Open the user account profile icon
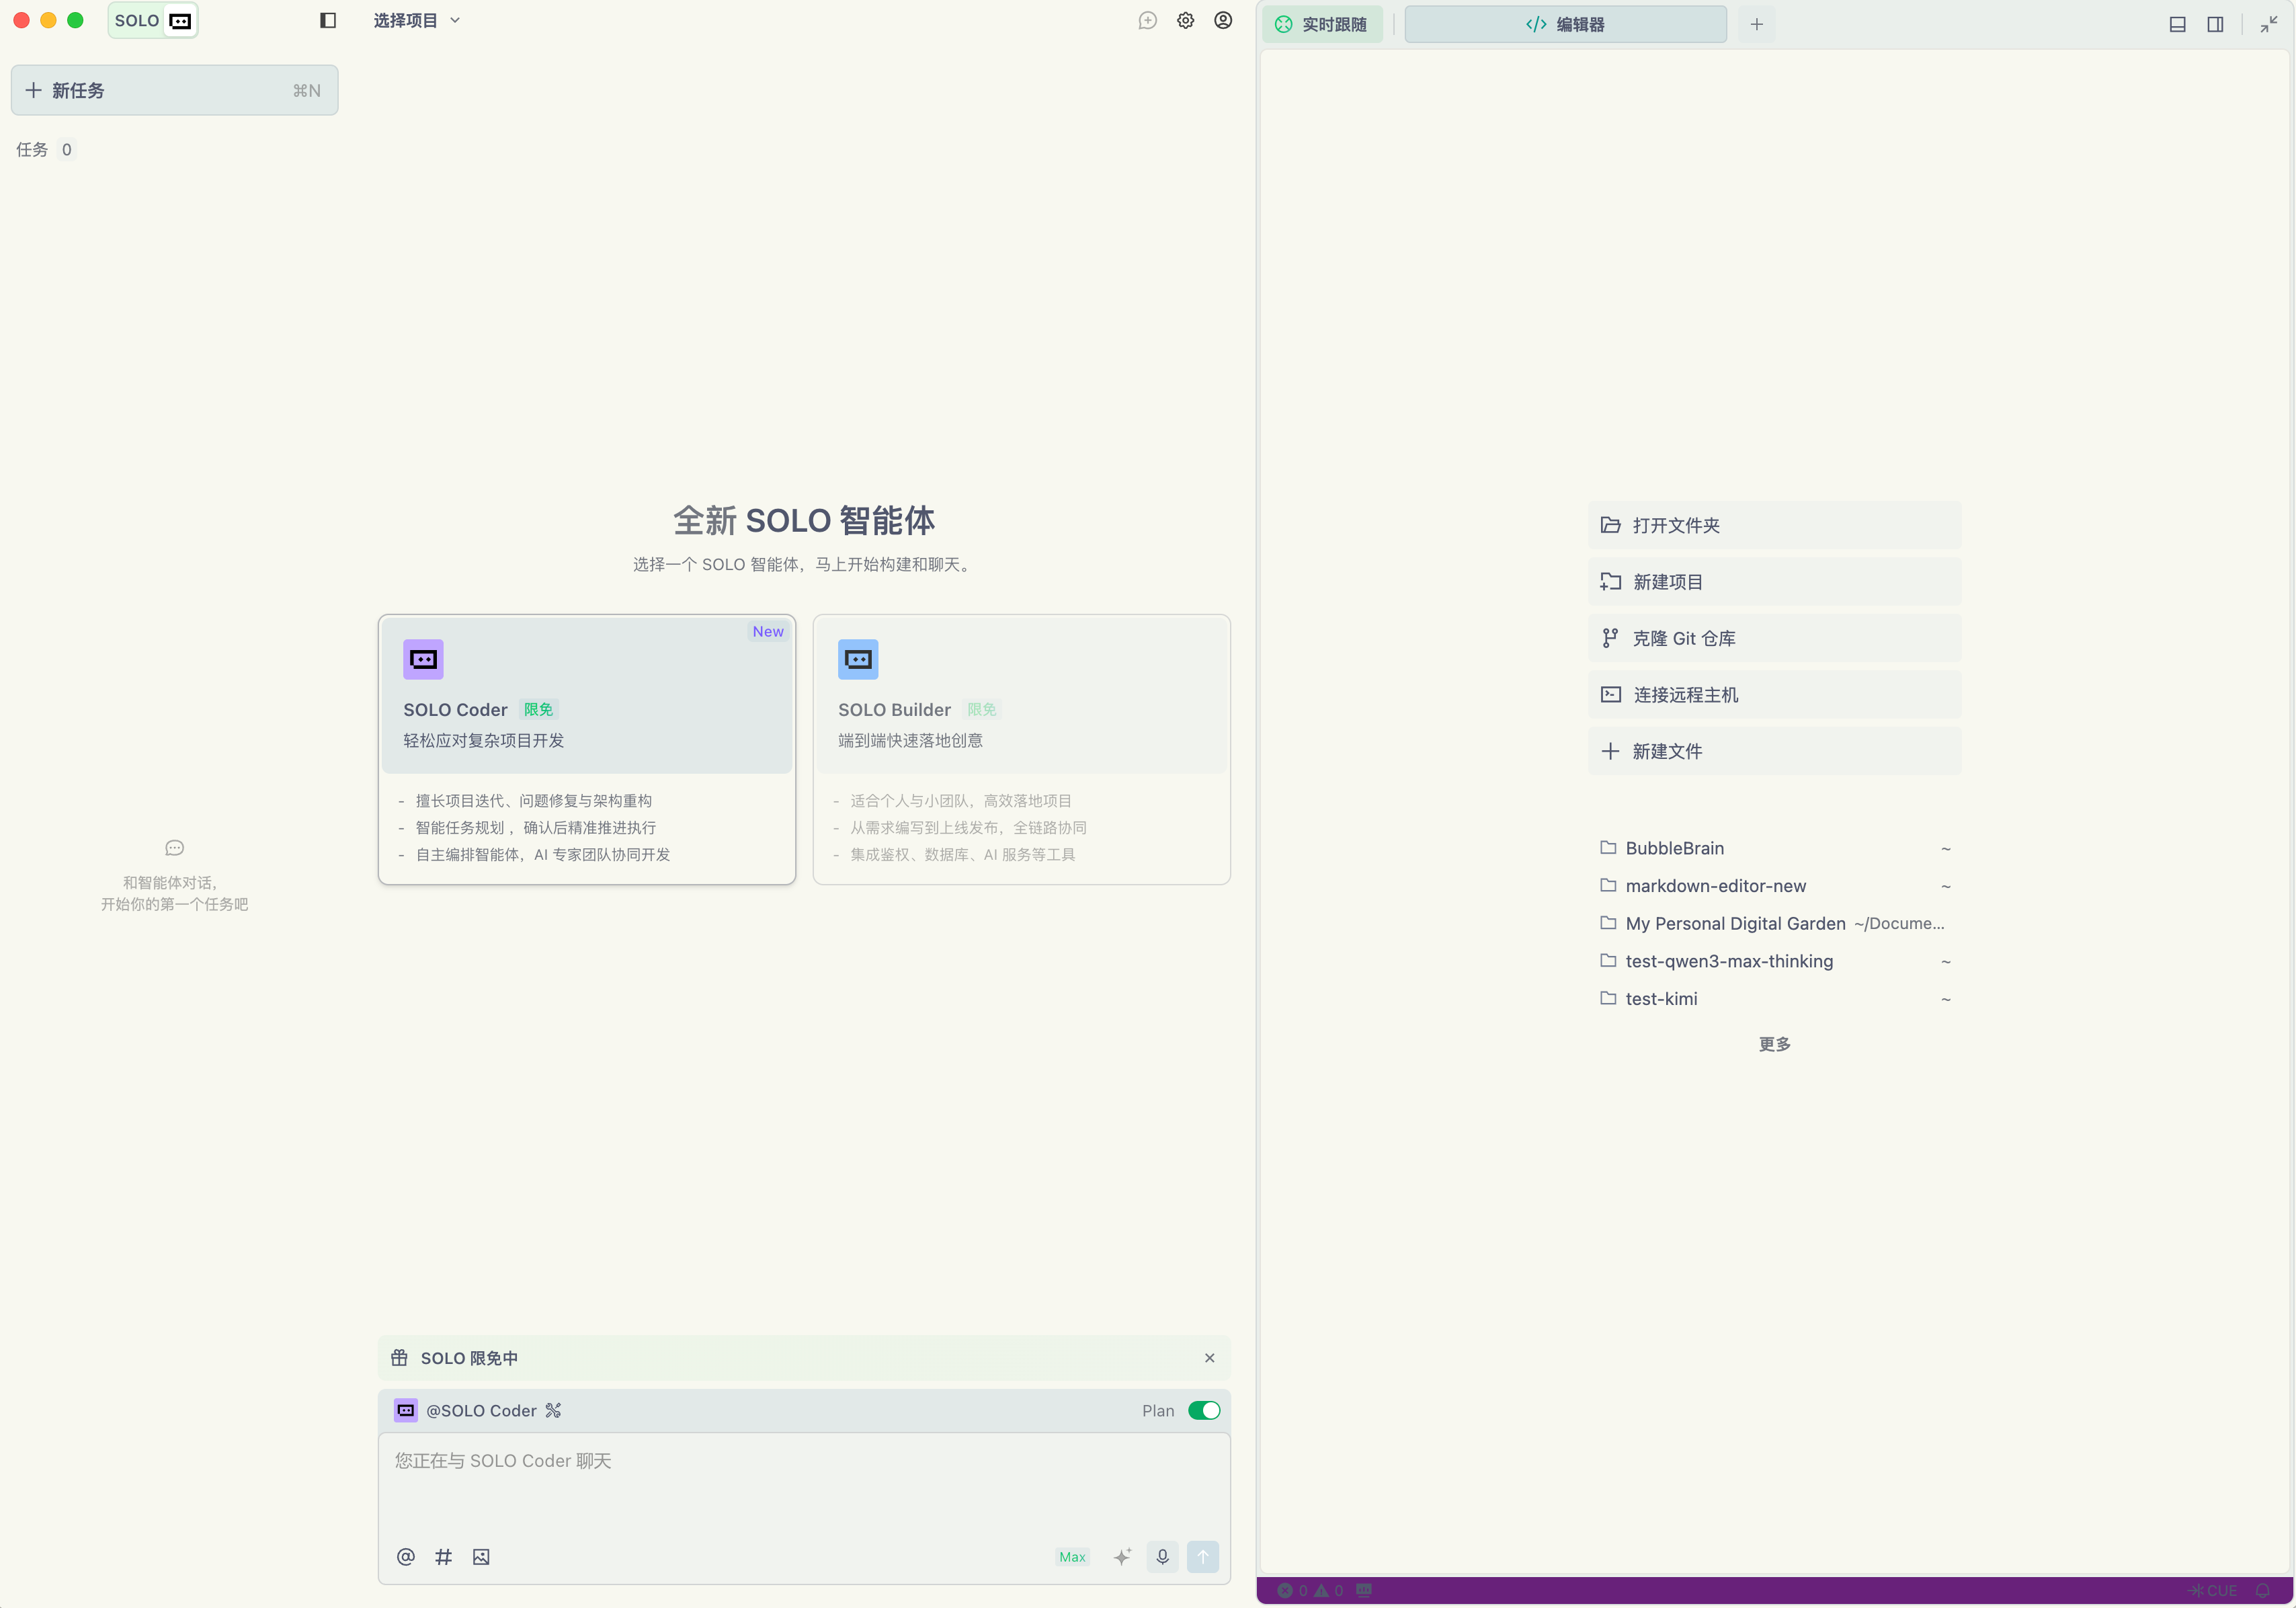This screenshot has height=1608, width=2296. pyautogui.click(x=1222, y=20)
